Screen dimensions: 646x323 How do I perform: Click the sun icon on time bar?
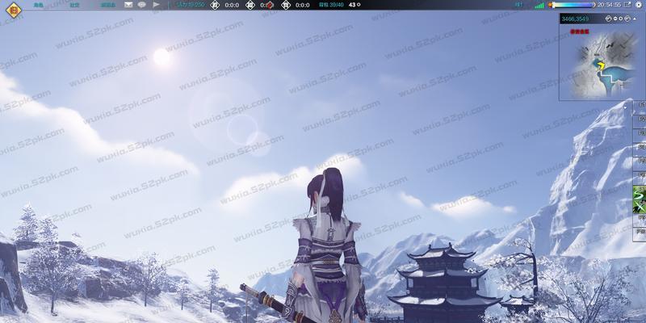pyautogui.click(x=551, y=5)
